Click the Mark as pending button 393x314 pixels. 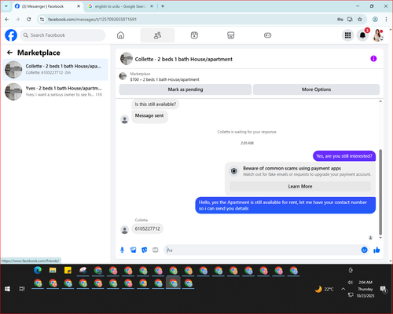click(185, 89)
